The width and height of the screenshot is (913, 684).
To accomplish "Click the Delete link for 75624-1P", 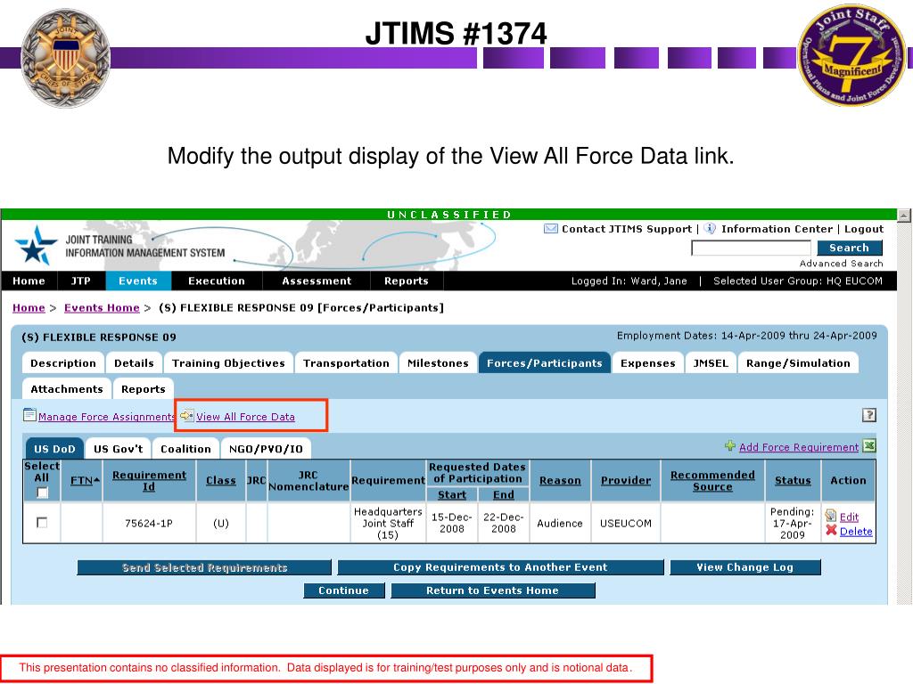I will [856, 531].
